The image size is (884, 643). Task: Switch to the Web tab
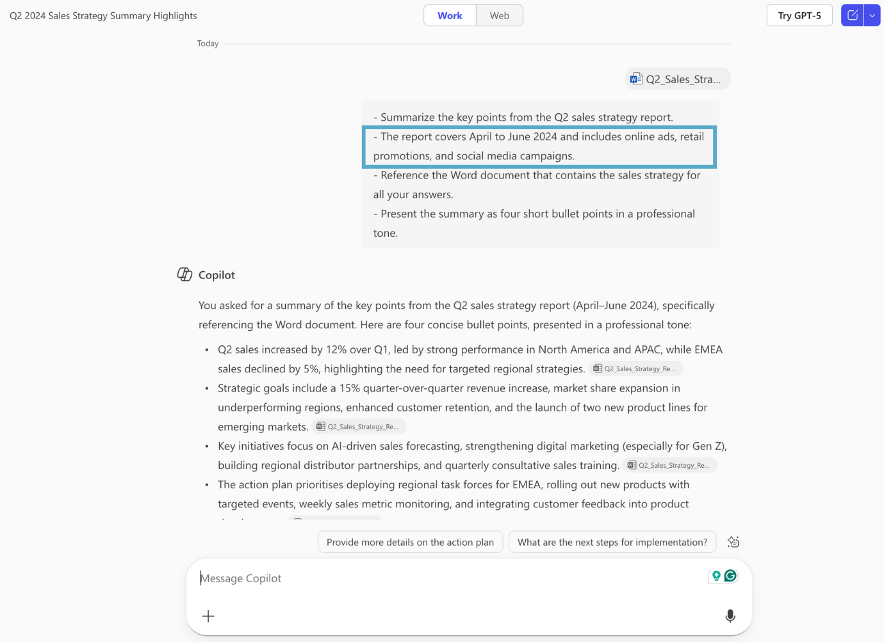point(499,15)
